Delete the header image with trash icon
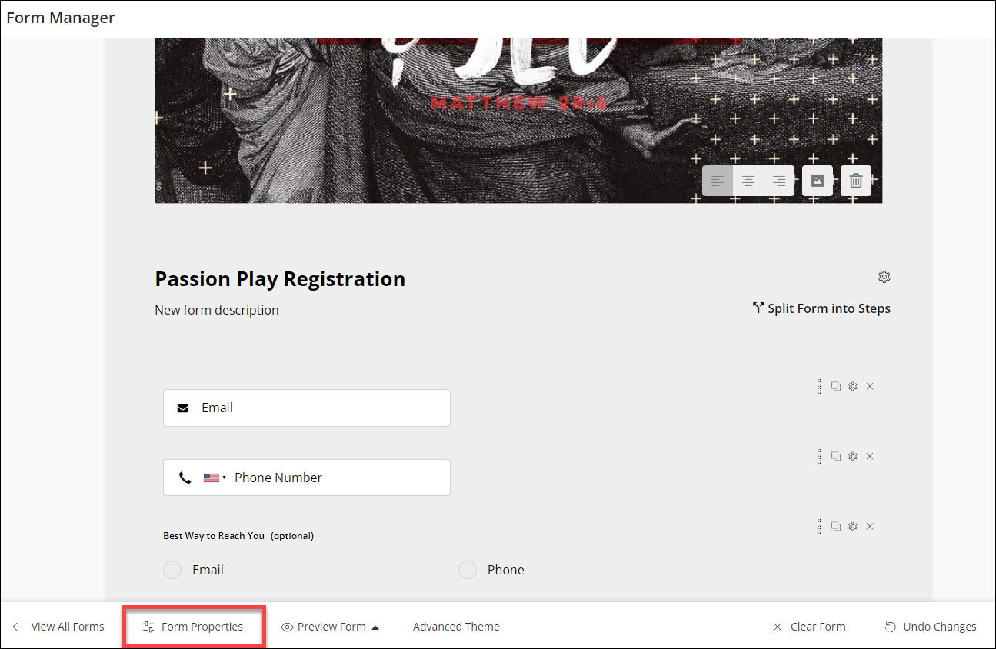 (856, 181)
